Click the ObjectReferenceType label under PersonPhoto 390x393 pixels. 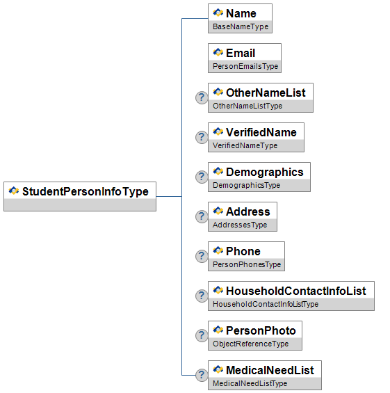pyautogui.click(x=250, y=344)
